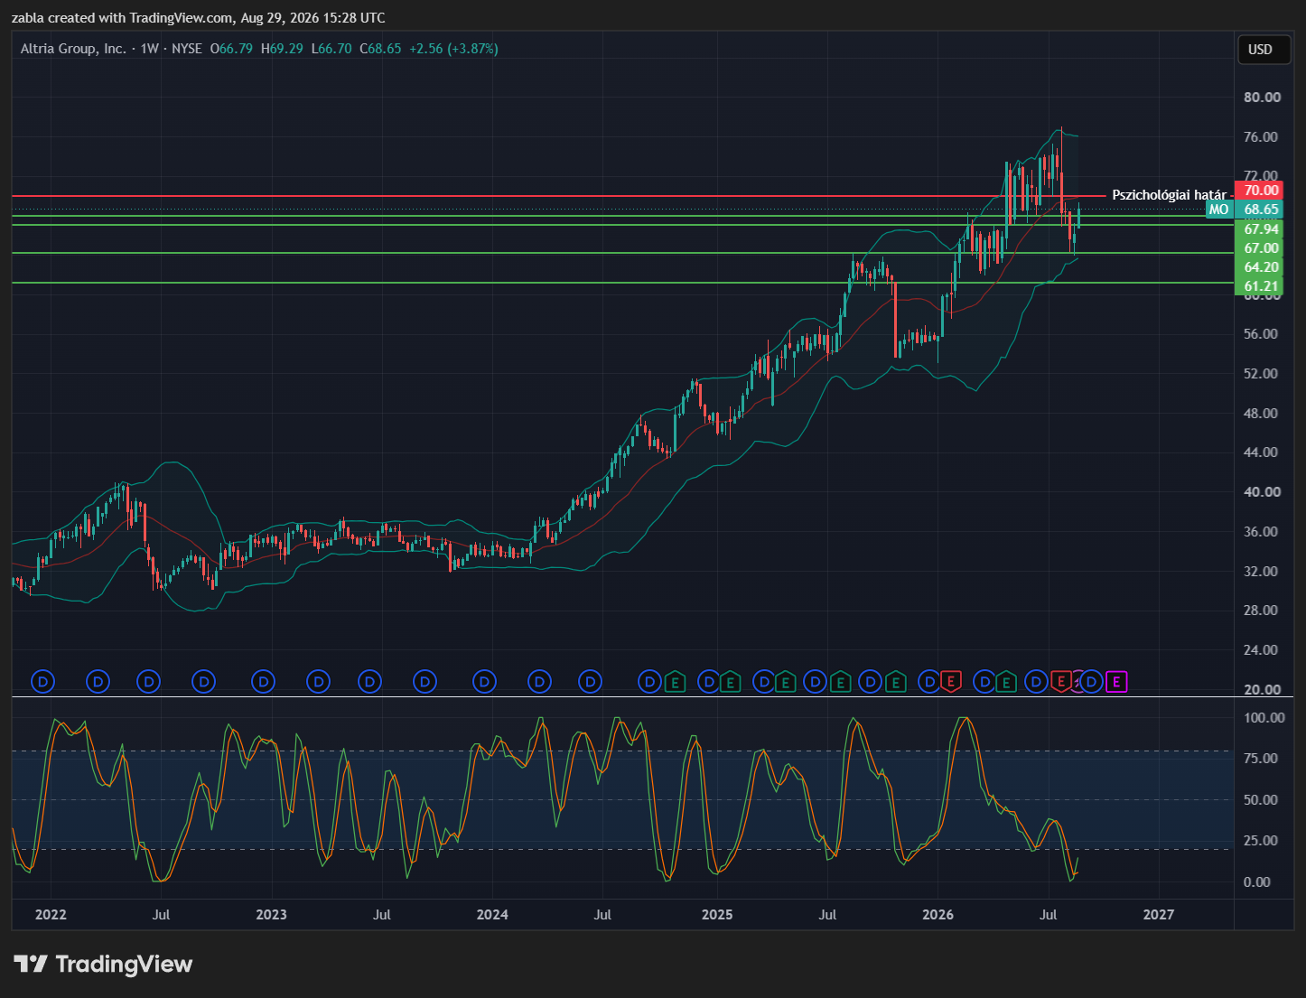Image resolution: width=1306 pixels, height=998 pixels.
Task: Click the '50.00' stochastic scale label
Action: (x=1261, y=800)
